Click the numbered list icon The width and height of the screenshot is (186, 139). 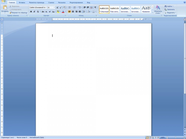click(x=74, y=7)
